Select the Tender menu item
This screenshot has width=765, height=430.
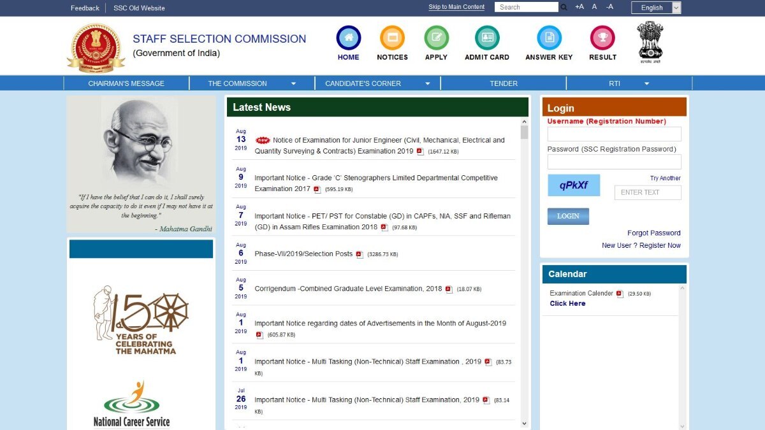pos(504,83)
